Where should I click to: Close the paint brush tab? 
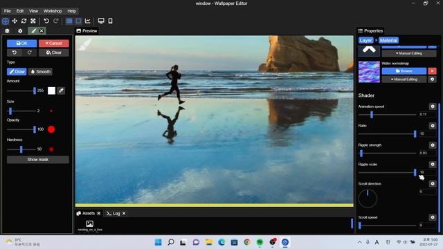click(42, 30)
